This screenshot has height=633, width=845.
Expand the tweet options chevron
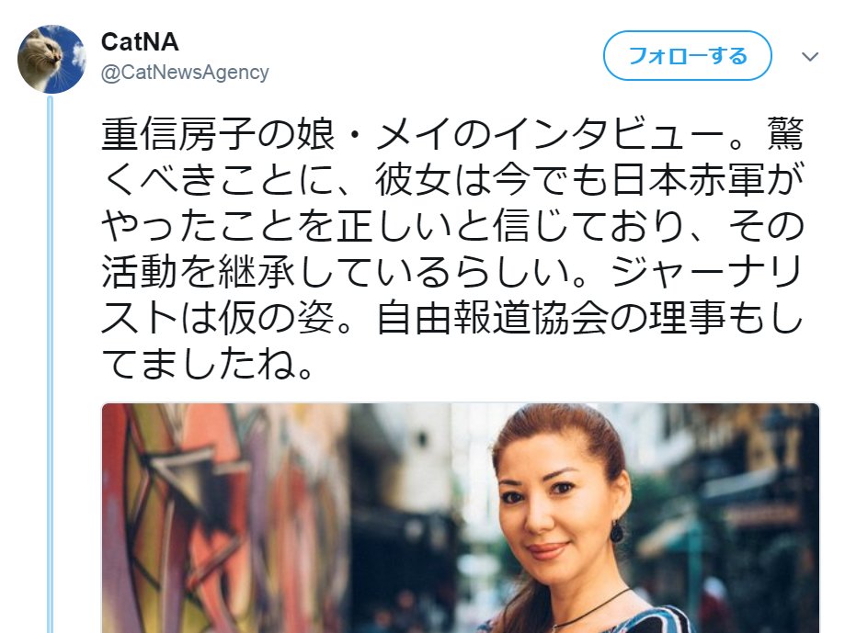pyautogui.click(x=810, y=57)
